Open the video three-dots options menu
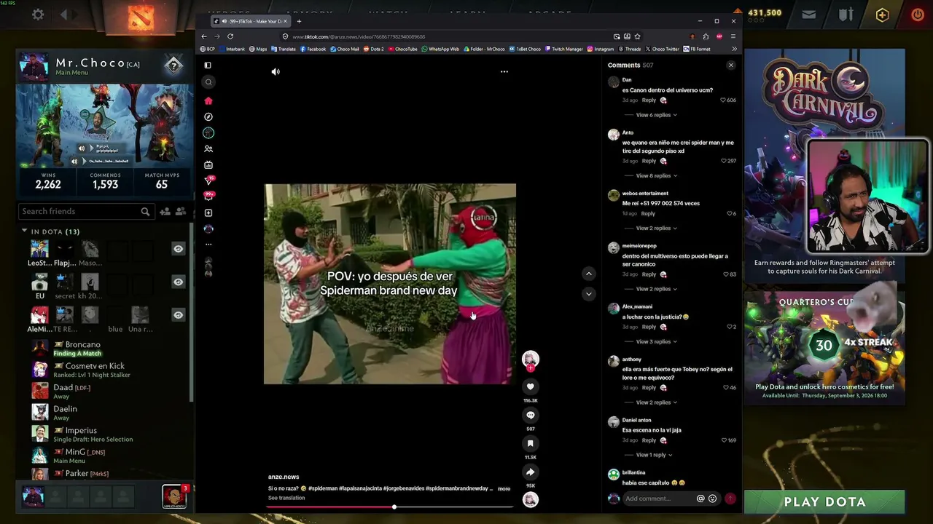Viewport: 933px width, 524px height. pos(504,71)
